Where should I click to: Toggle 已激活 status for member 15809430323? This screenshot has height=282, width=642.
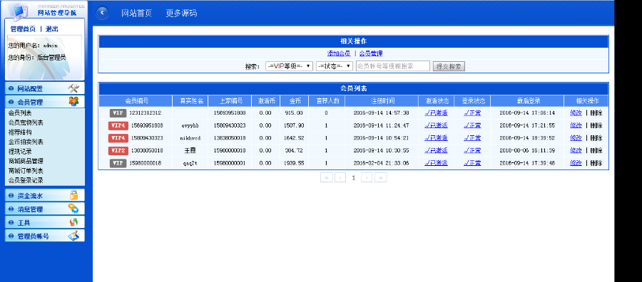(436, 138)
